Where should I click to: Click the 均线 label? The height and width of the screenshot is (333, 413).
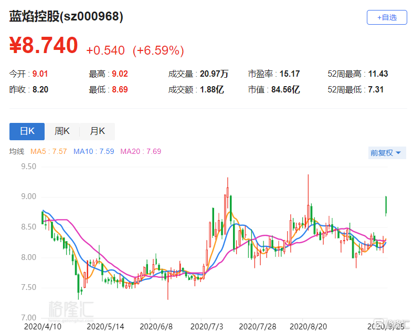(17, 151)
